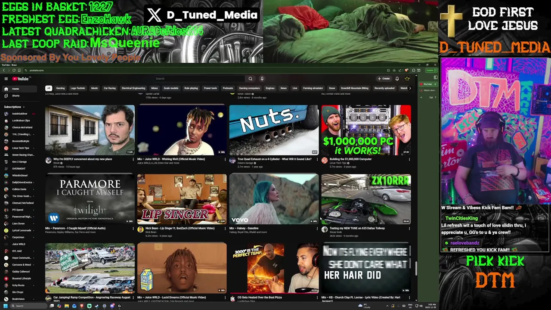Select the 'Recently uploaded' chip

[x=384, y=88]
